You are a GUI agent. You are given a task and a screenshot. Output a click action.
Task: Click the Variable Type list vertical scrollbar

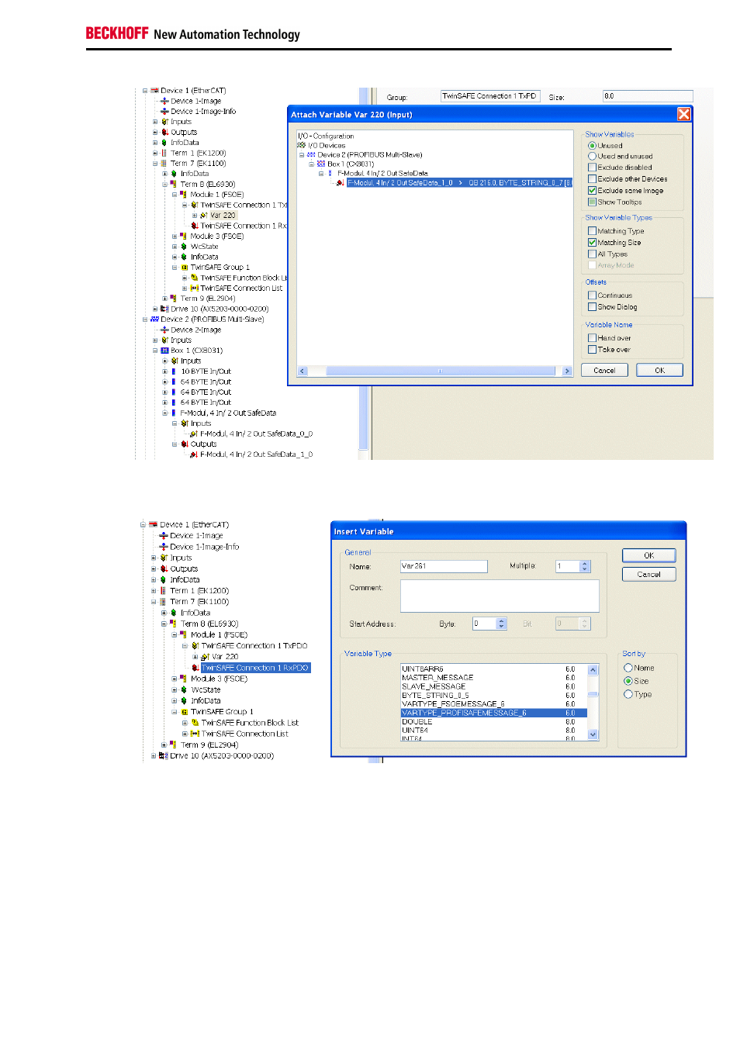click(x=593, y=702)
